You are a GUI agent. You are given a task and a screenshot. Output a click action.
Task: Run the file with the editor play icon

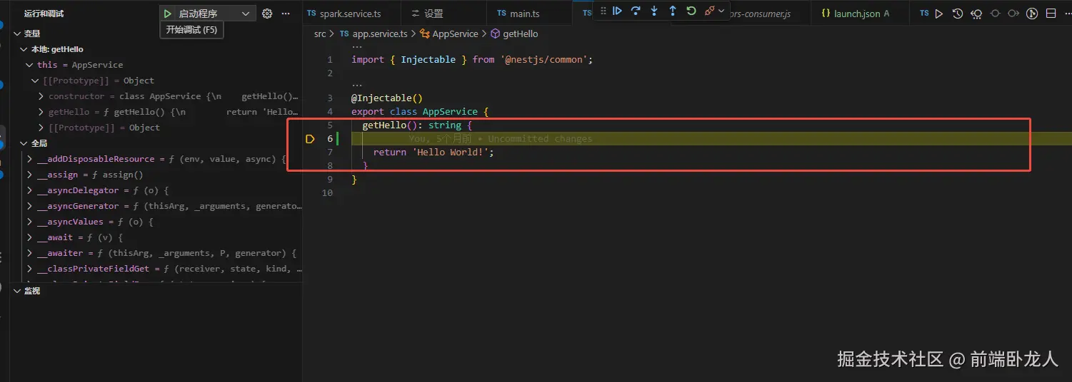point(939,14)
